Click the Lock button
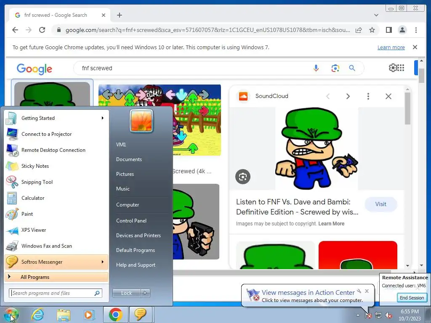Screen dimensions: 431x323 pos(126,293)
